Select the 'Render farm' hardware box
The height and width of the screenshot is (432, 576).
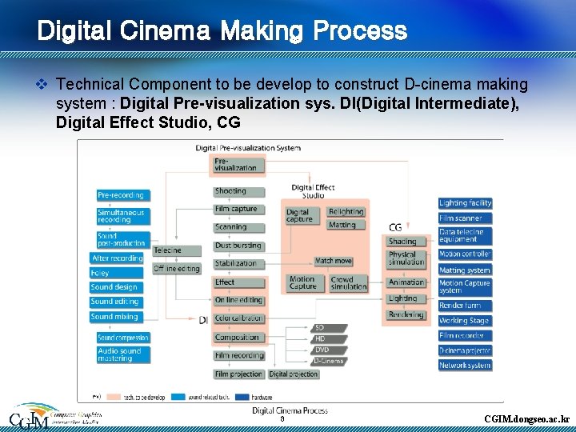pyautogui.click(x=465, y=306)
